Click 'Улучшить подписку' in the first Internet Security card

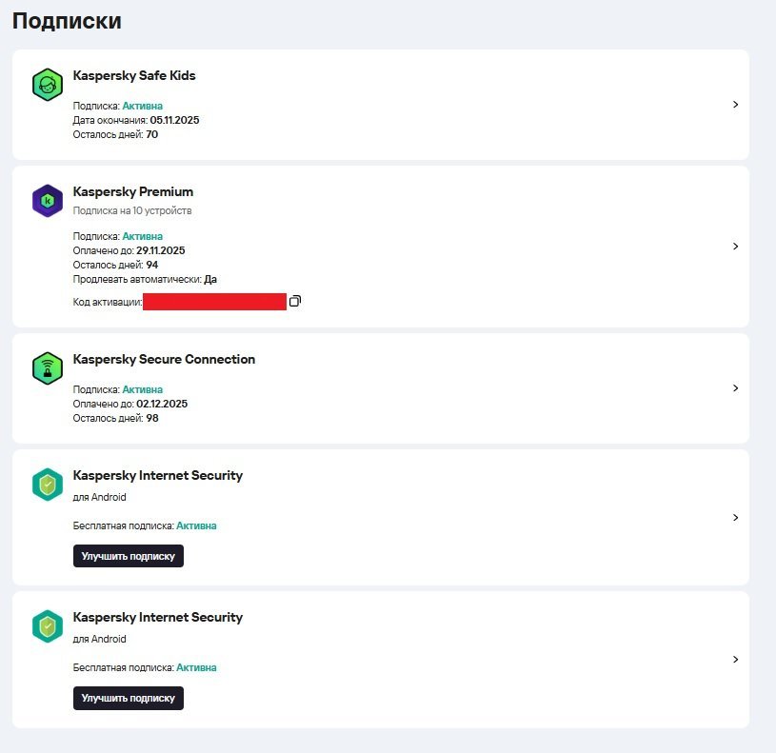click(x=129, y=556)
